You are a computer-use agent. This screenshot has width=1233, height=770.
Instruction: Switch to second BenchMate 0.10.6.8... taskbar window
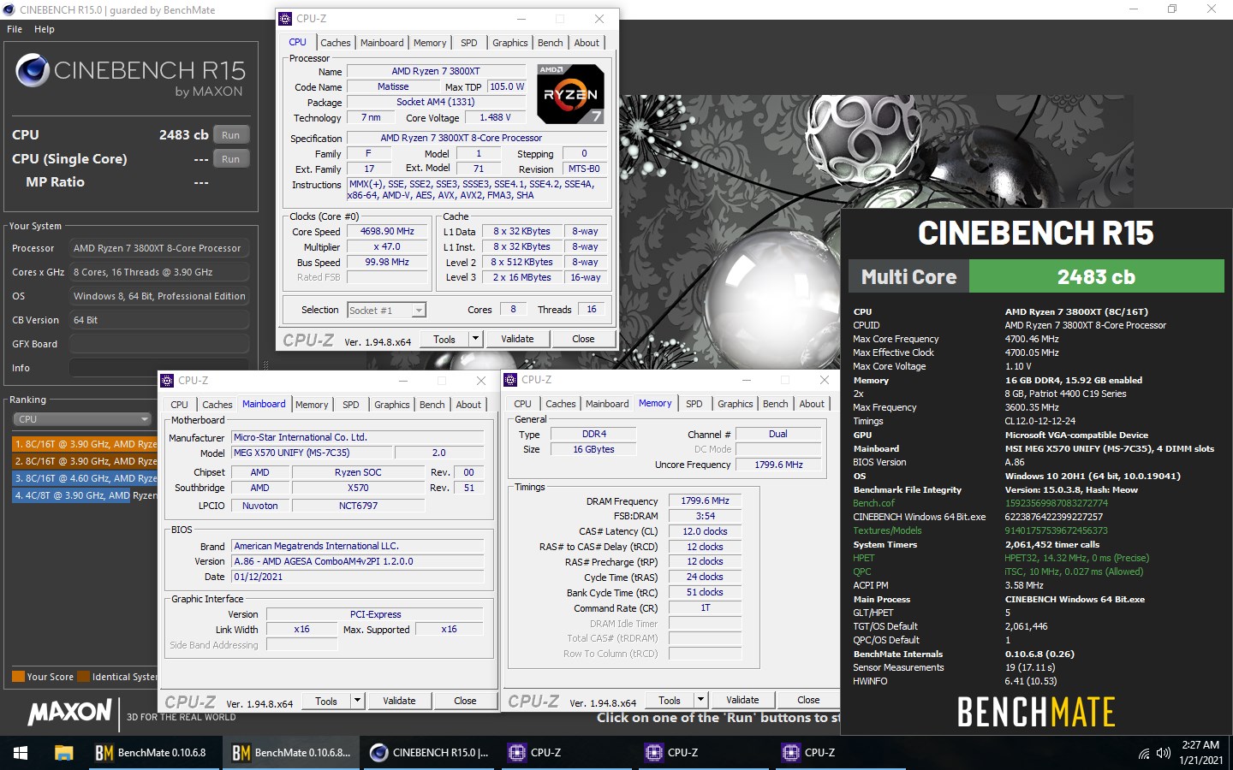tap(291, 753)
